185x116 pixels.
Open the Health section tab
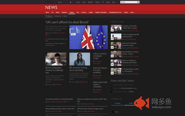tap(90, 12)
